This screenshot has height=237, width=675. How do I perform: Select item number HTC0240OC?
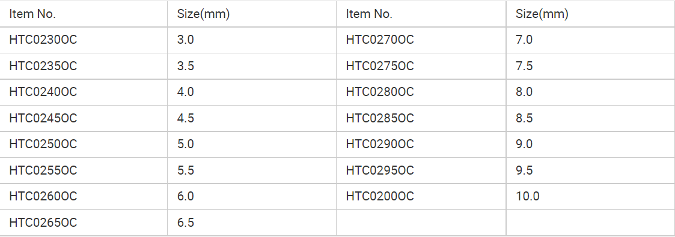tap(43, 92)
